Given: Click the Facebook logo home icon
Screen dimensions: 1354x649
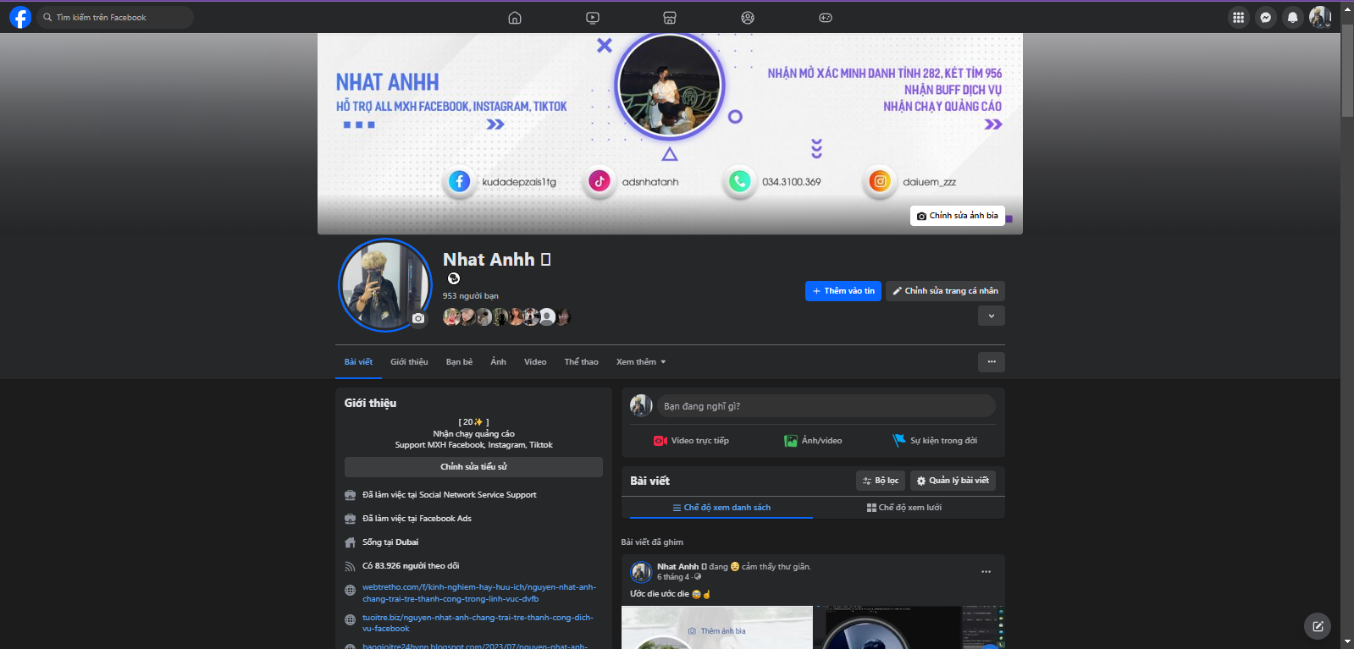Looking at the screenshot, I should pos(20,17).
